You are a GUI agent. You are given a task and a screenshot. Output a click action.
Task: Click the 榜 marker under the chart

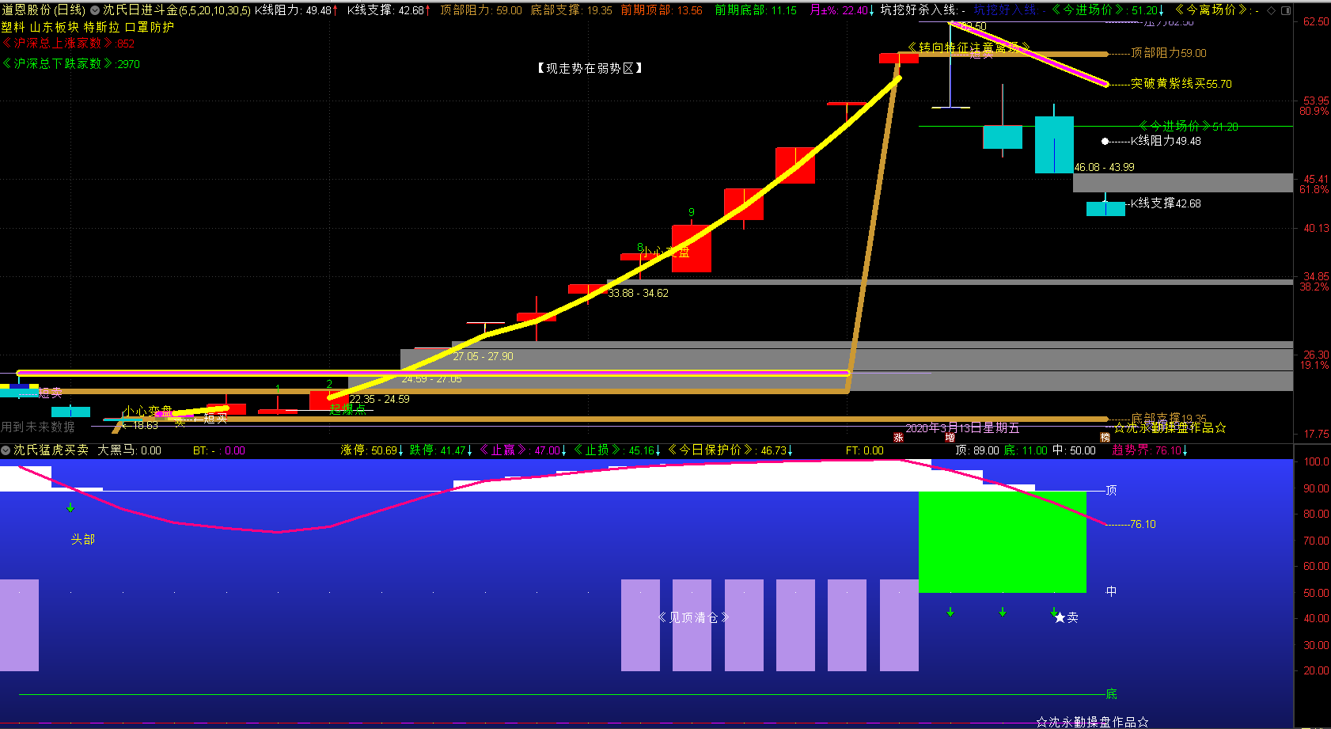pyautogui.click(x=1105, y=437)
